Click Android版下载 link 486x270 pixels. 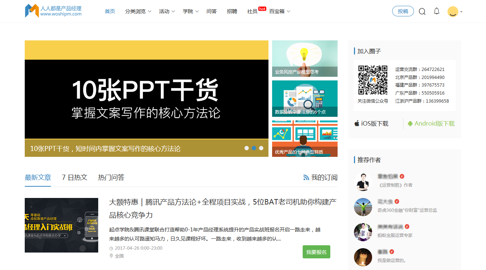[434, 124]
